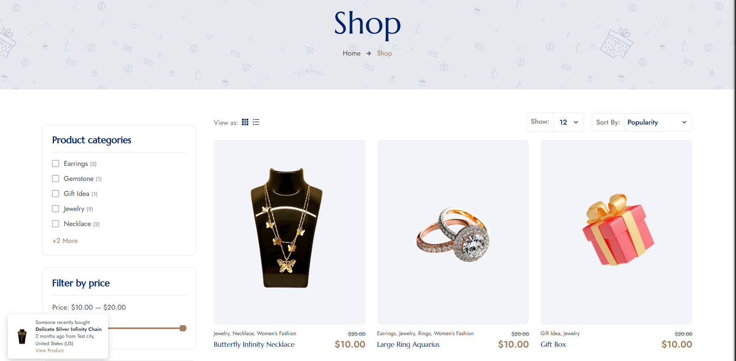736x361 pixels.
Task: Open the Large Ring Aquarius title link
Action: [x=408, y=344]
